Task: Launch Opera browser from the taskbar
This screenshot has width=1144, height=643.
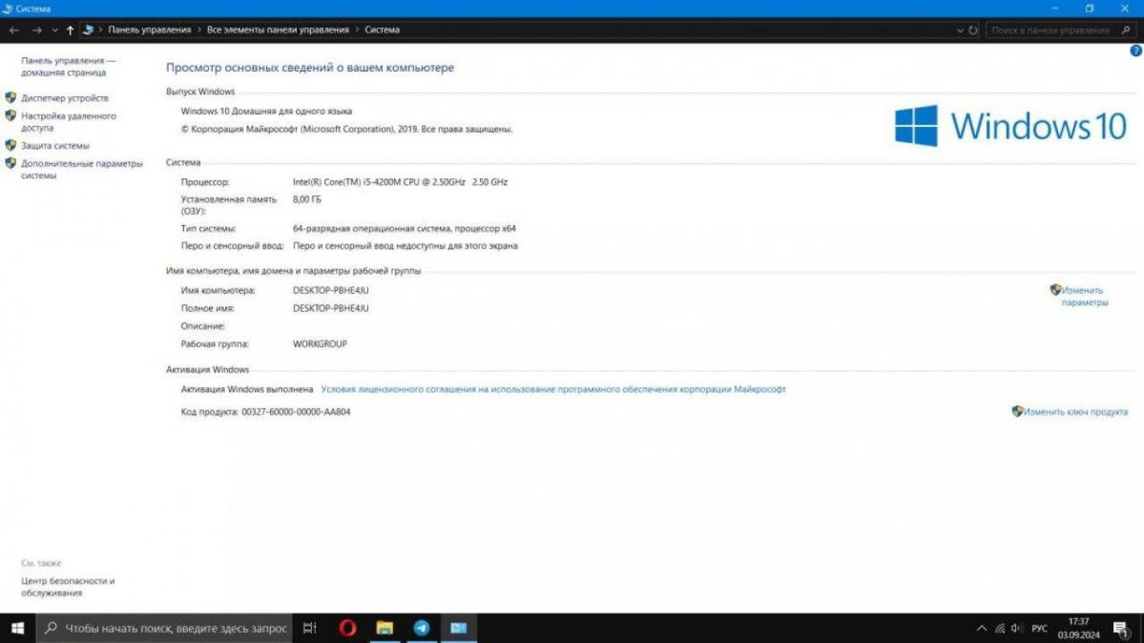Action: point(347,629)
